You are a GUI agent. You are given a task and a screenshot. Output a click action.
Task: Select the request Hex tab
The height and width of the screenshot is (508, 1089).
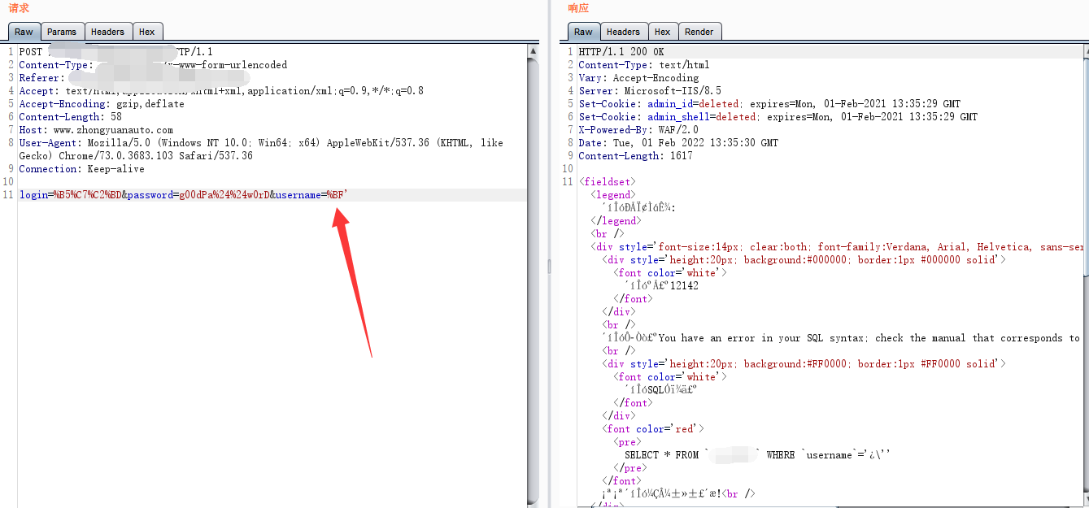click(146, 32)
